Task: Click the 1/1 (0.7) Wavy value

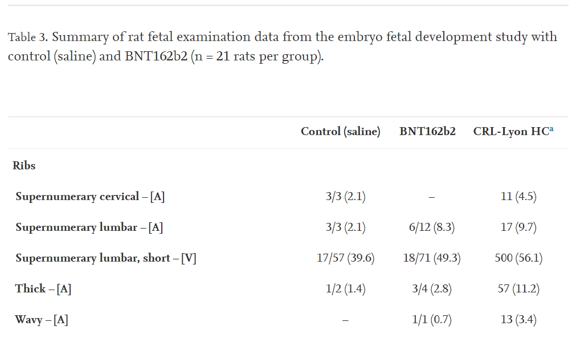Action: coord(431,320)
